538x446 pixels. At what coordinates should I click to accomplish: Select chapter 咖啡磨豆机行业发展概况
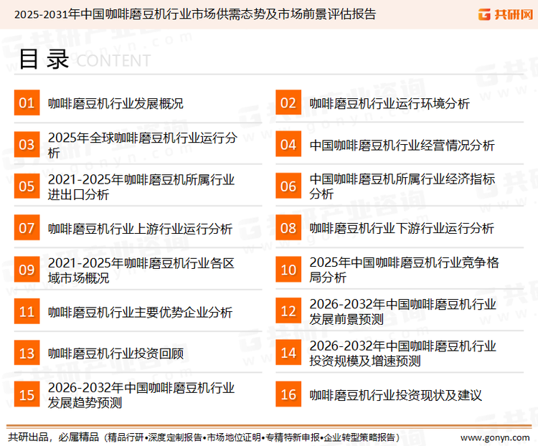click(x=115, y=103)
